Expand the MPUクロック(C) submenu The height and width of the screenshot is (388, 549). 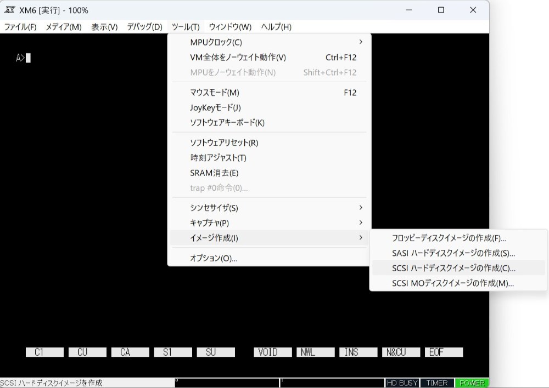[269, 42]
